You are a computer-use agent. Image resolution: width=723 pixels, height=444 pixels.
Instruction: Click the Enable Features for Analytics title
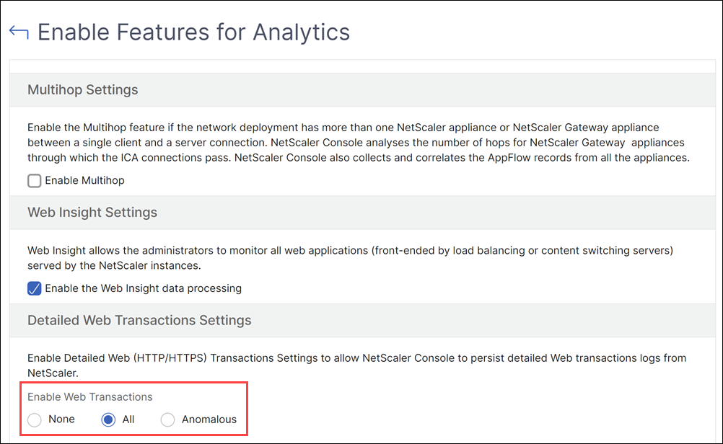coord(193,32)
